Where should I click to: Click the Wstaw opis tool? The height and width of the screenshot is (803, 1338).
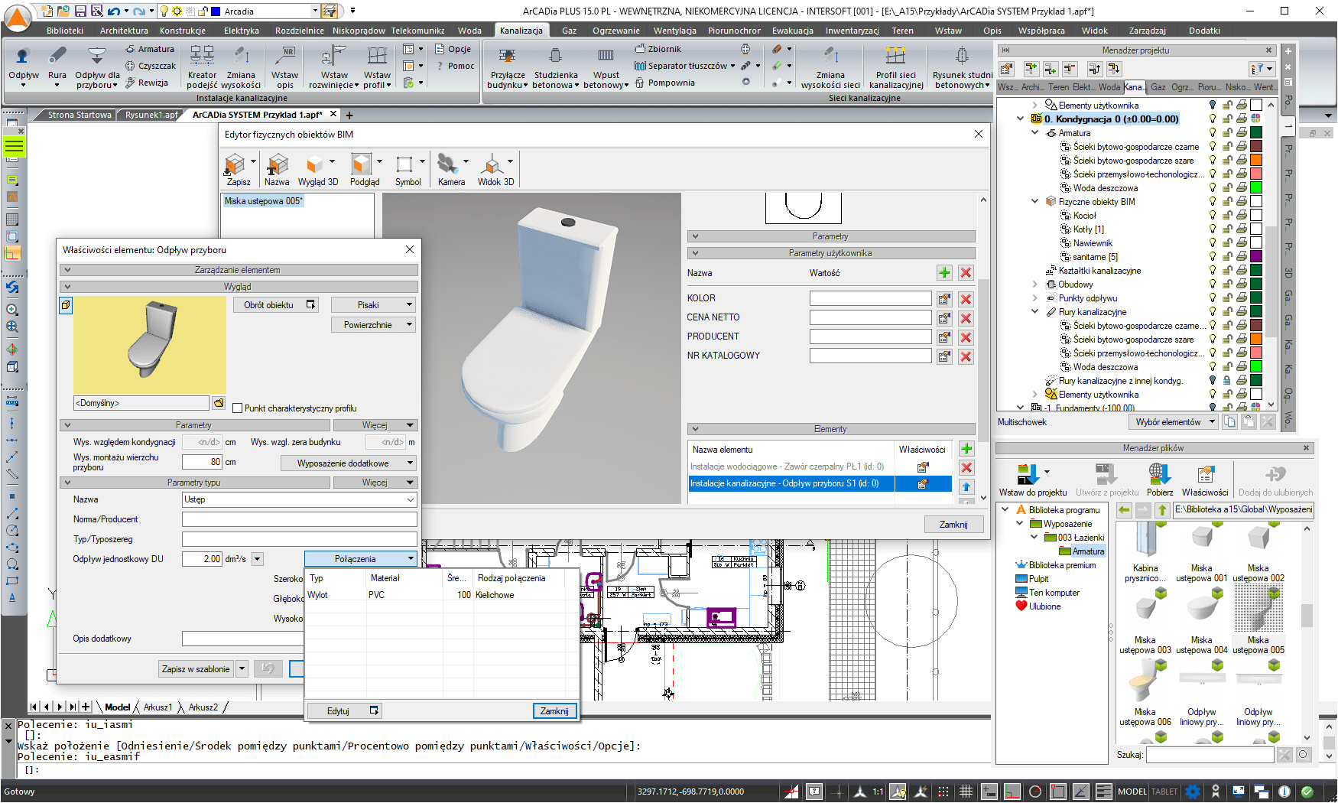point(284,67)
